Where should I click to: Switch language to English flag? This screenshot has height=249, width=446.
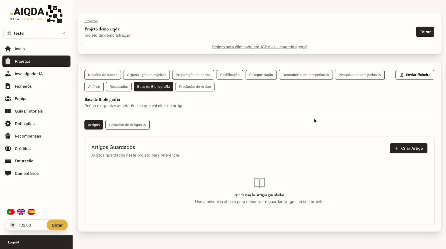[21, 212]
